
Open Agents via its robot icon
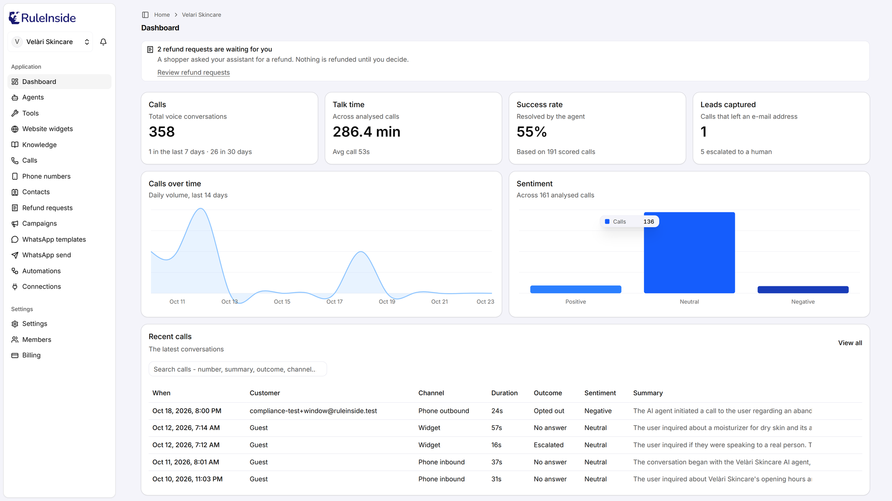pyautogui.click(x=15, y=97)
